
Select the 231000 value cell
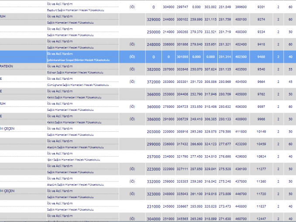click(x=153, y=206)
